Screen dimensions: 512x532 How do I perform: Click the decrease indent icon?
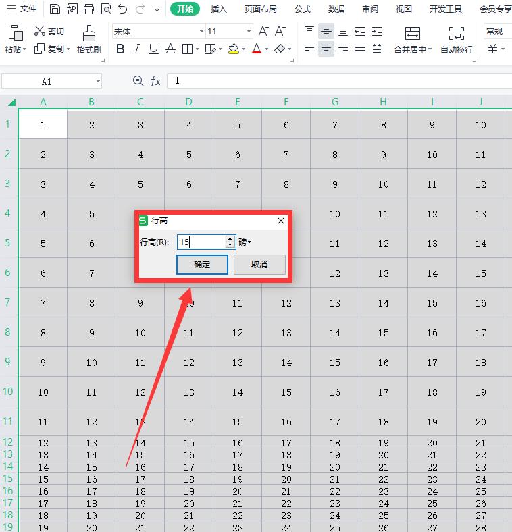[360, 31]
